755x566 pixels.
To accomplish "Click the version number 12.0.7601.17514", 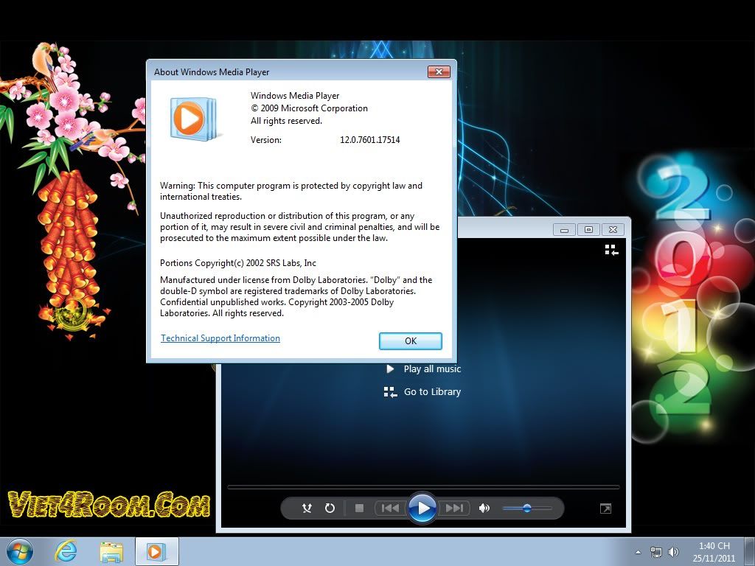I will (370, 140).
